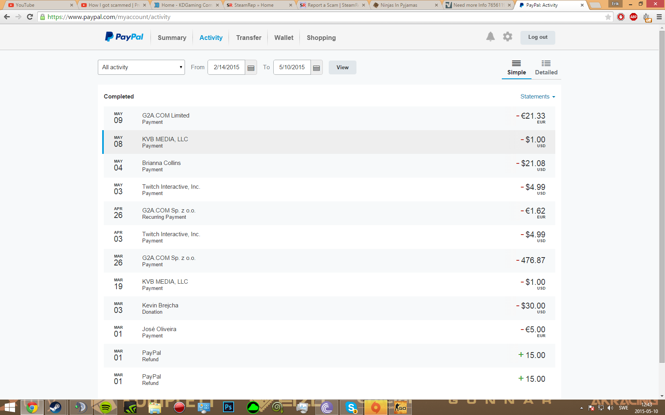Switch to the Detailed view
The width and height of the screenshot is (665, 415).
[546, 68]
